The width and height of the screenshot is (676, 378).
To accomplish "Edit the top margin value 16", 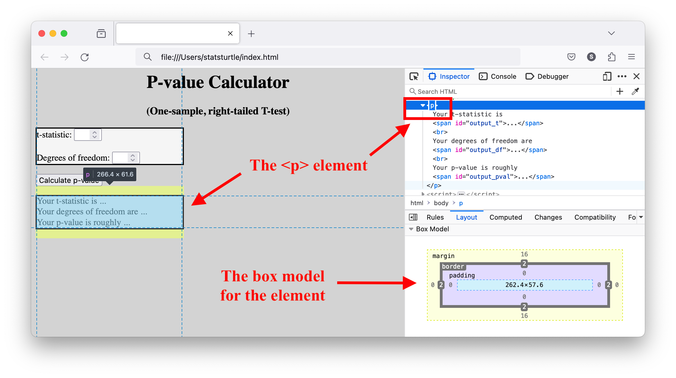I will pos(524,254).
